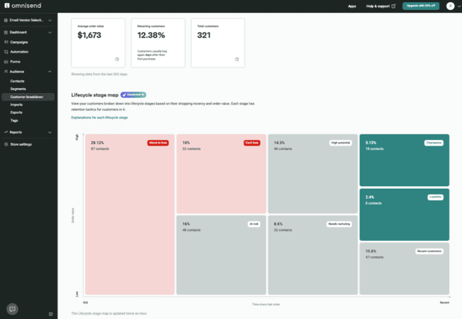The image size is (462, 319).
Task: Open Imports under Audience
Action: coord(16,105)
